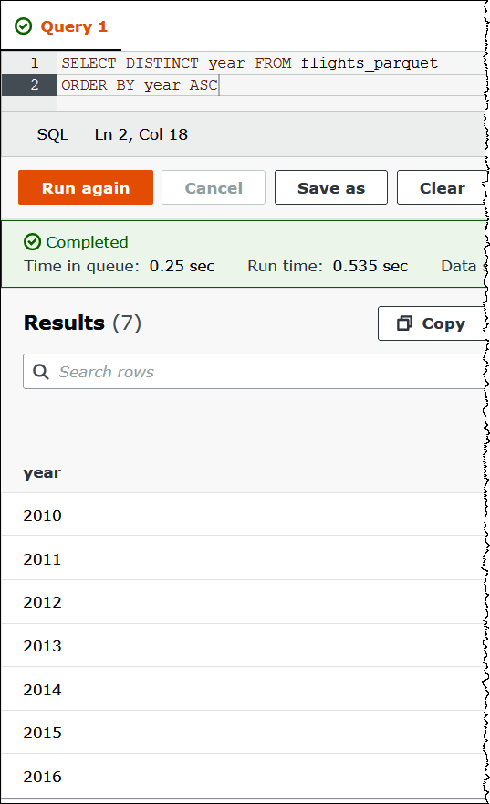Click line number 2 in the gutter

click(35, 85)
